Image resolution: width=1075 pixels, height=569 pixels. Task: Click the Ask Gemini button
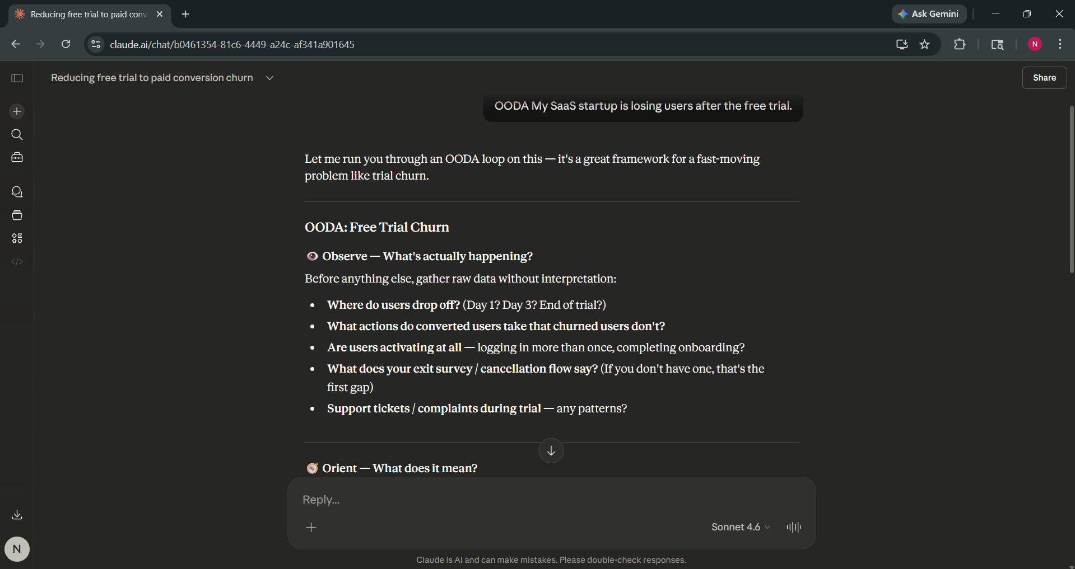click(928, 14)
